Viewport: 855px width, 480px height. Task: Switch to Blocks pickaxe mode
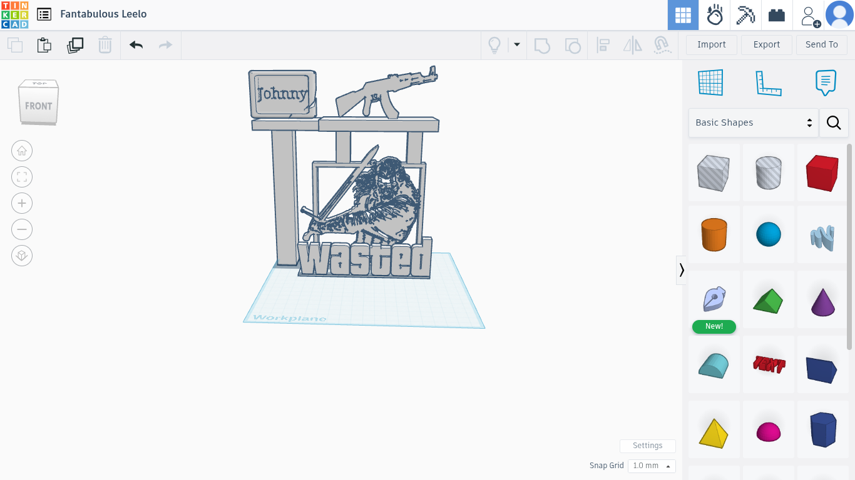(x=745, y=15)
